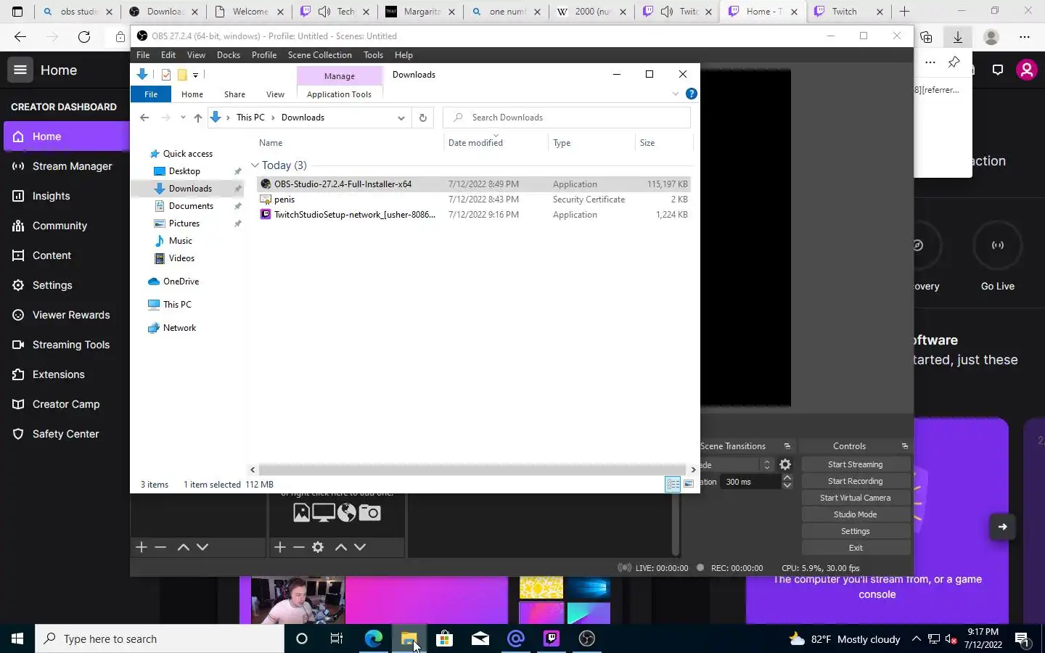Toggle Start Virtual Camera in OBS

point(856,498)
